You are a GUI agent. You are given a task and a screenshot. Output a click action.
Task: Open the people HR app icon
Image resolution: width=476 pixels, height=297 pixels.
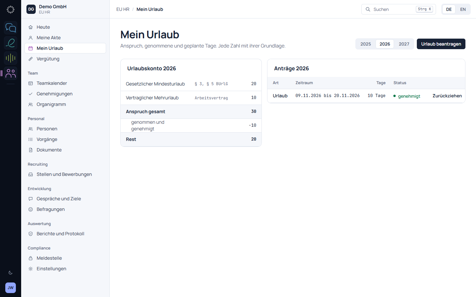pos(11,73)
